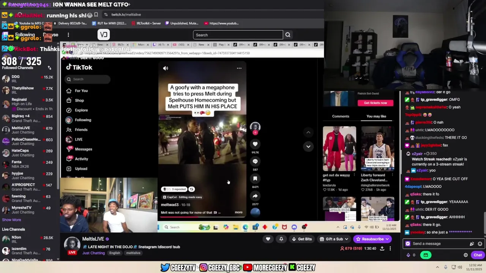Show hidden system tray icons chevron
This screenshot has height=273, width=486.
click(x=437, y=267)
